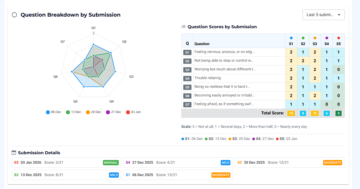
Task: Click the hexagon icon beside Question Breakdown title
Action: [14, 15]
